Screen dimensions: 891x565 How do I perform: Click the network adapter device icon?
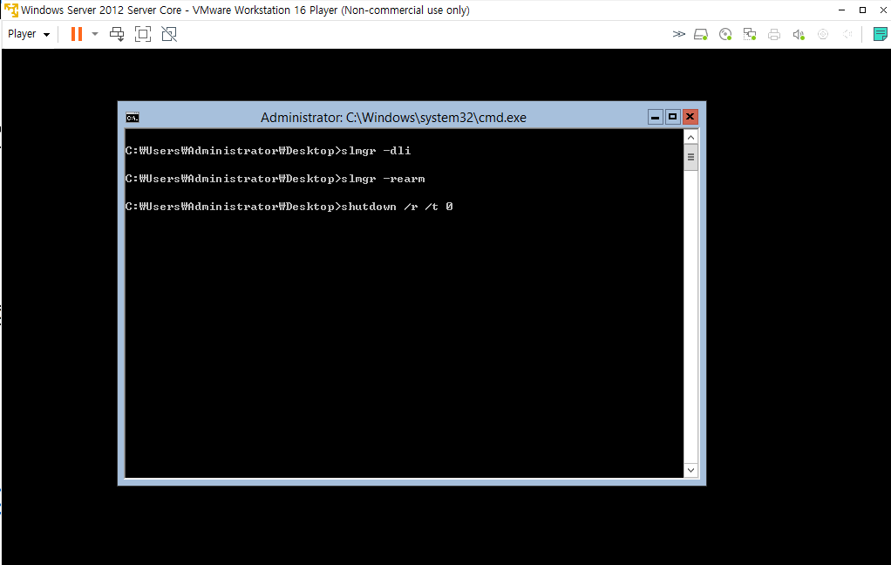[750, 35]
